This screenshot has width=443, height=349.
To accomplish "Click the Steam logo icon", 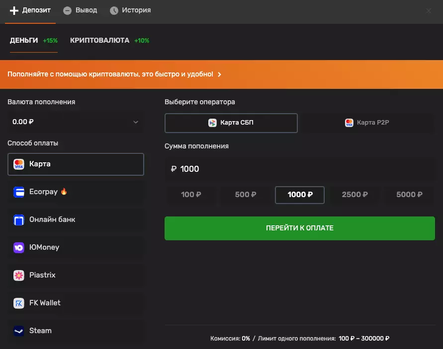I will (x=19, y=331).
